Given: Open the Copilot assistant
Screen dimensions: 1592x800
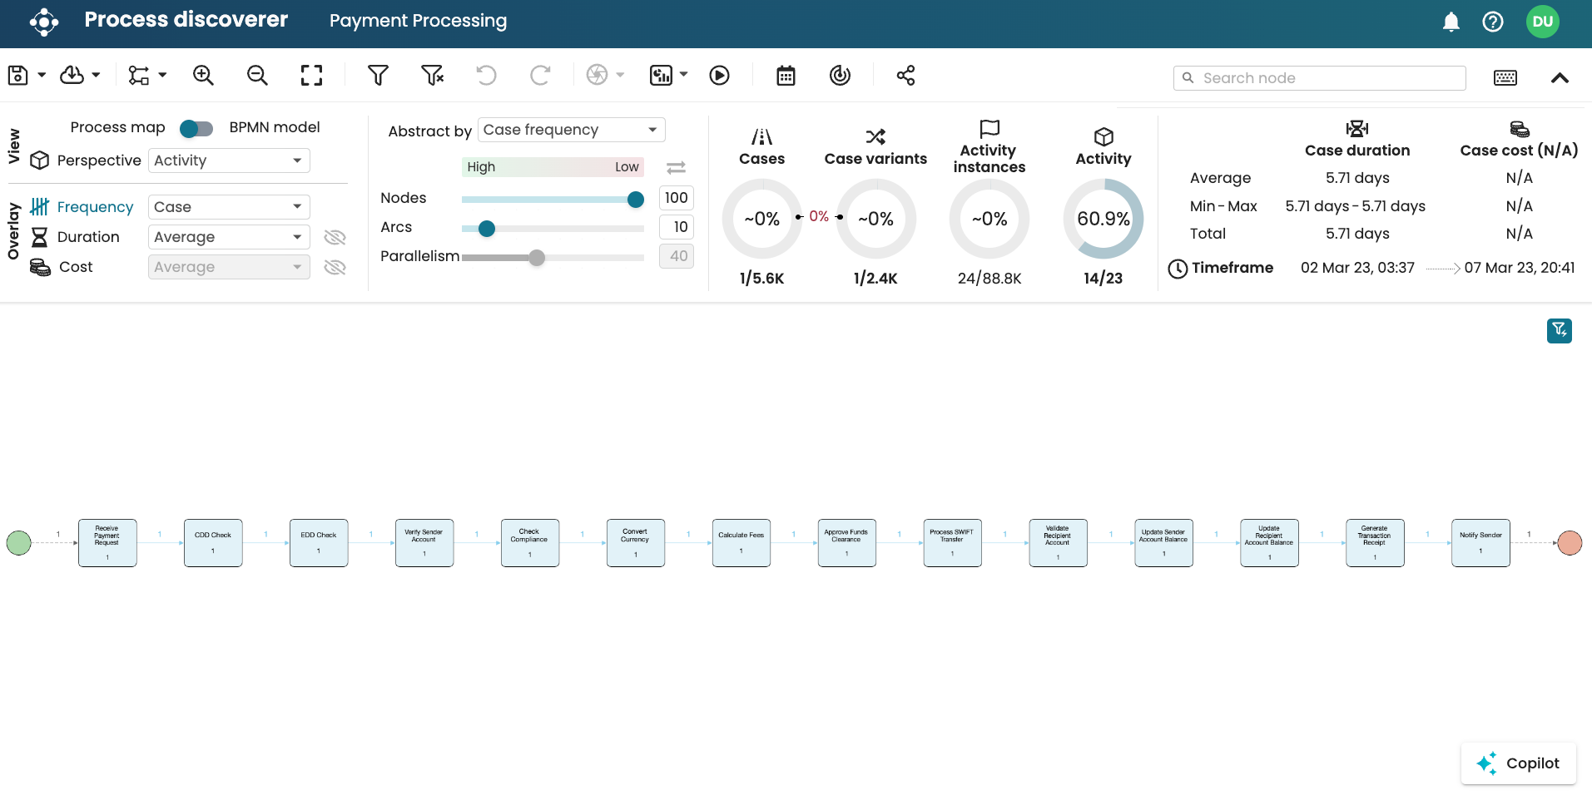Looking at the screenshot, I should coord(1518,763).
